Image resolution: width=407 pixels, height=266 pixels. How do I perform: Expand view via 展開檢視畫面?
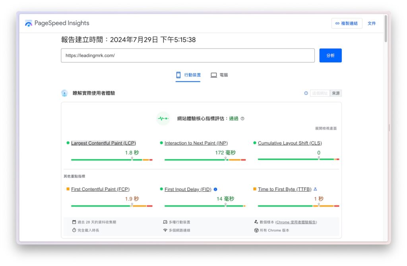pyautogui.click(x=326, y=128)
